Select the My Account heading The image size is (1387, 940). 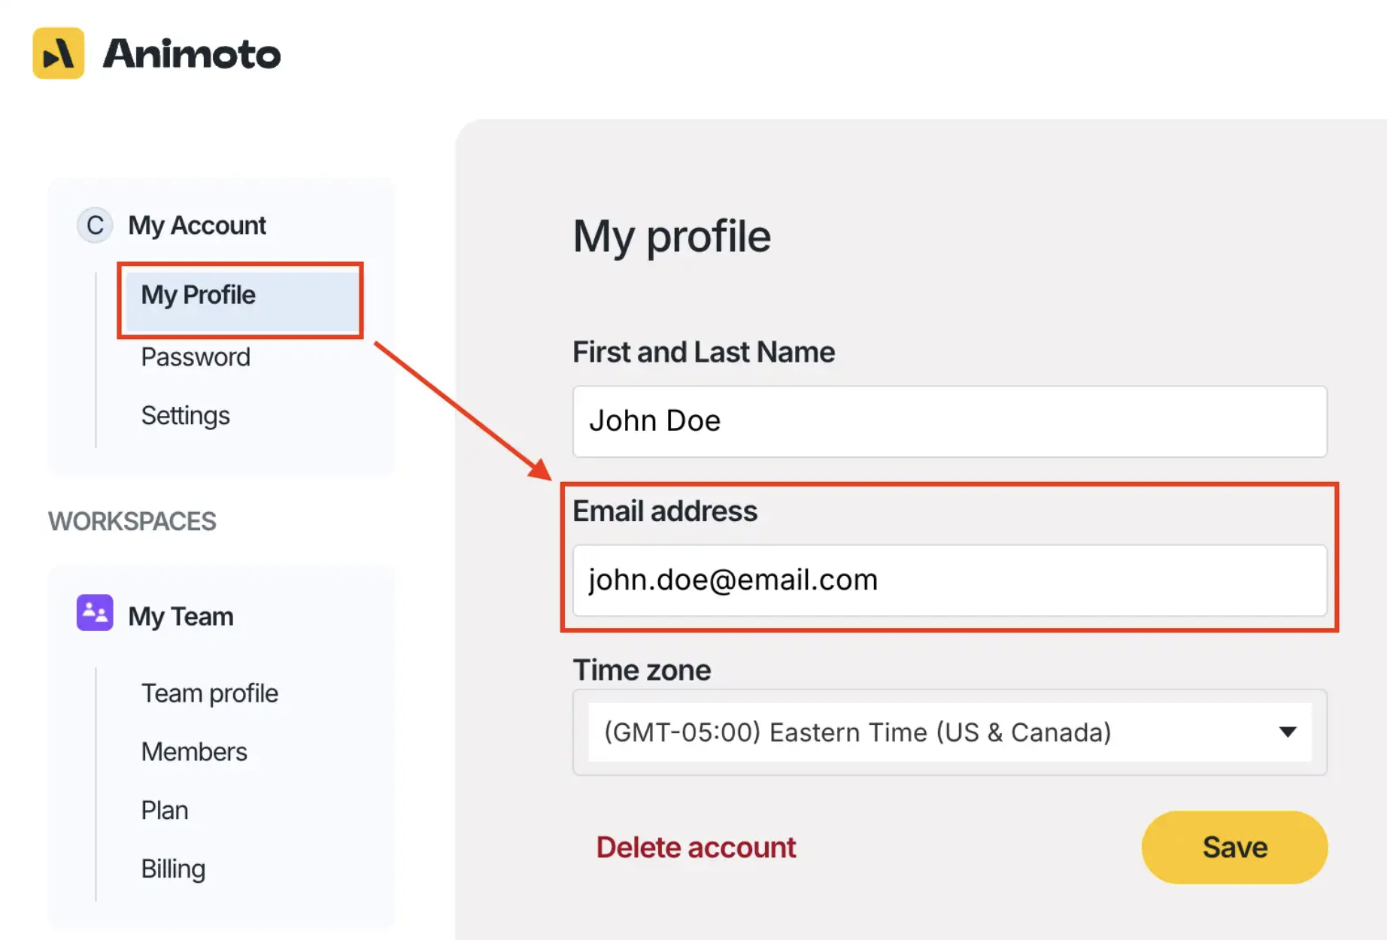[197, 225]
